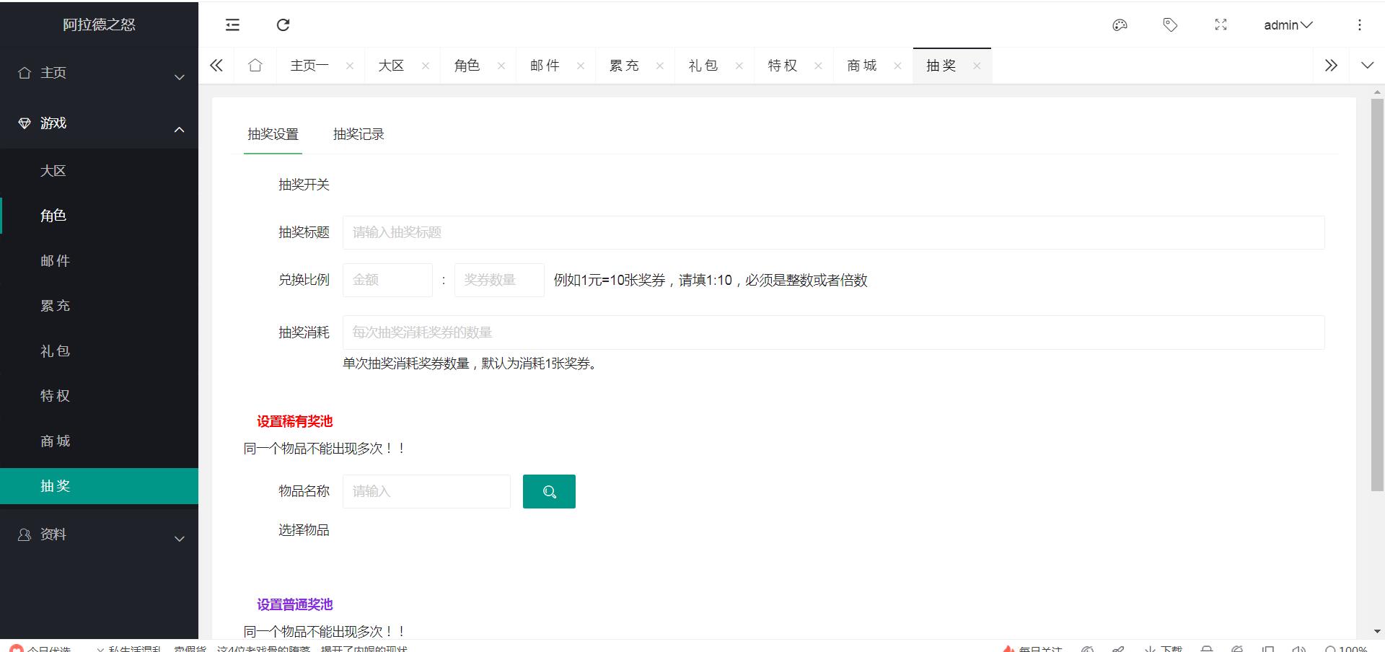Screen dimensions: 1385x652
Task: Click the refresh icon in the header
Action: pyautogui.click(x=283, y=25)
